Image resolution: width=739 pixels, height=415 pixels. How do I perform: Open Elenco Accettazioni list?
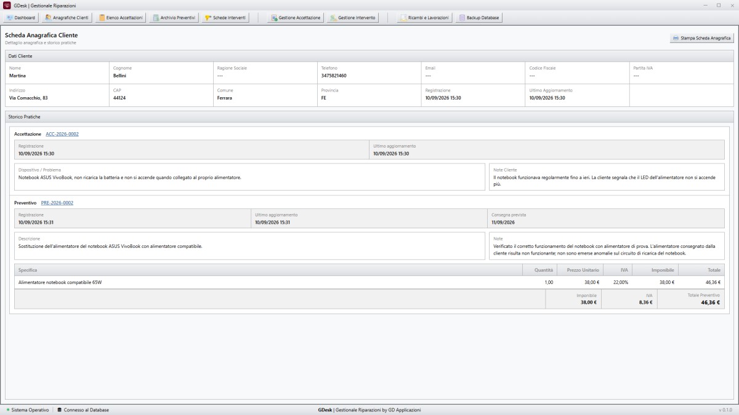121,18
